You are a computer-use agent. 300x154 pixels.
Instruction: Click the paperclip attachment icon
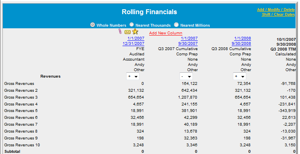[x=120, y=32]
